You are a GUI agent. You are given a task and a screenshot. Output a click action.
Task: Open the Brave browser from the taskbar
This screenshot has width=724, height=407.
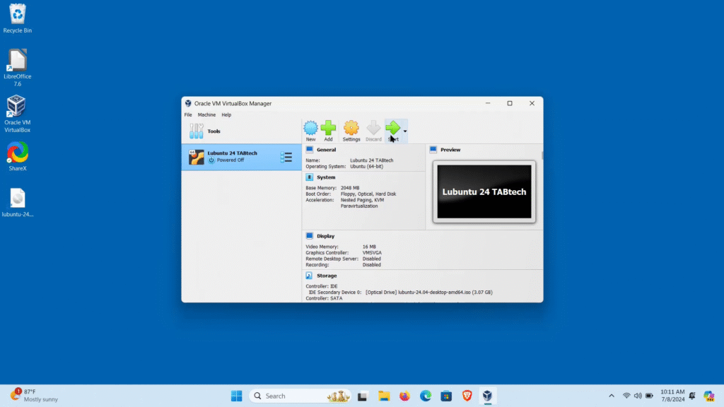467,396
